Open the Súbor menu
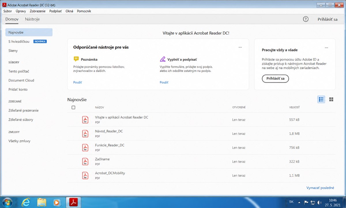Viewport: 346px width, 208px height. [x=8, y=11]
